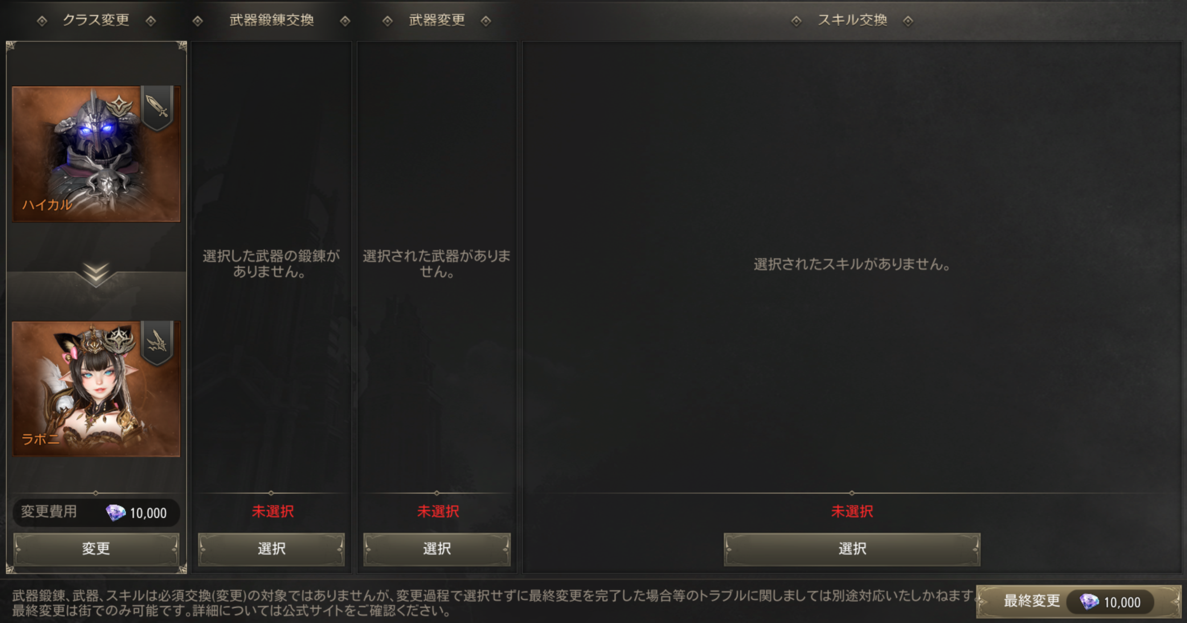Click the sword class icon on the ハイカル portrait
This screenshot has width=1187, height=623.
(x=157, y=107)
